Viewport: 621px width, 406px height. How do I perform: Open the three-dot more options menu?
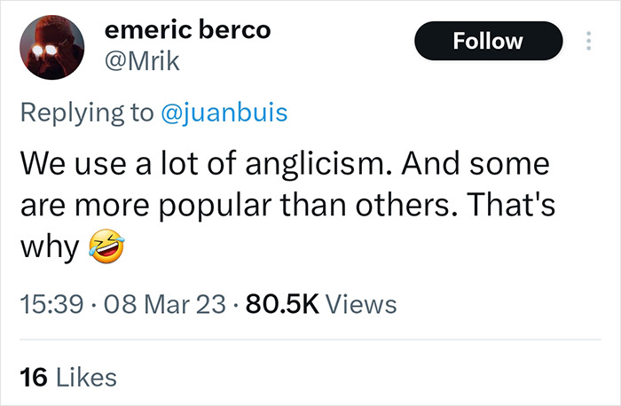point(586,42)
